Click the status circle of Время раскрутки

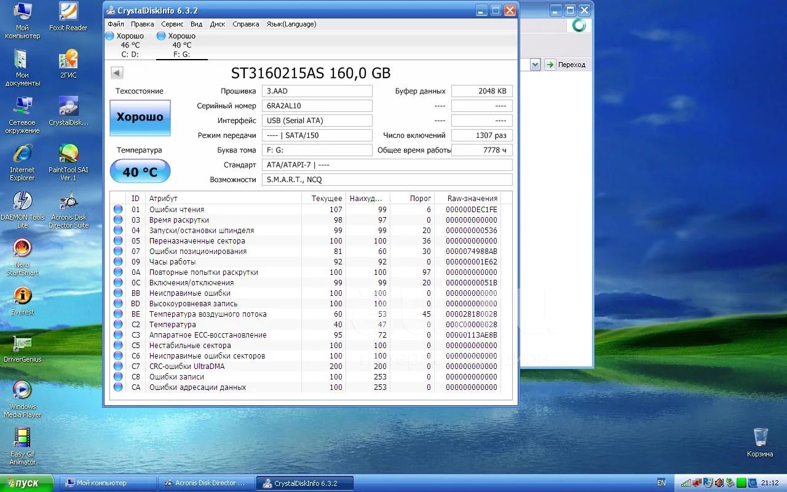[x=118, y=220]
